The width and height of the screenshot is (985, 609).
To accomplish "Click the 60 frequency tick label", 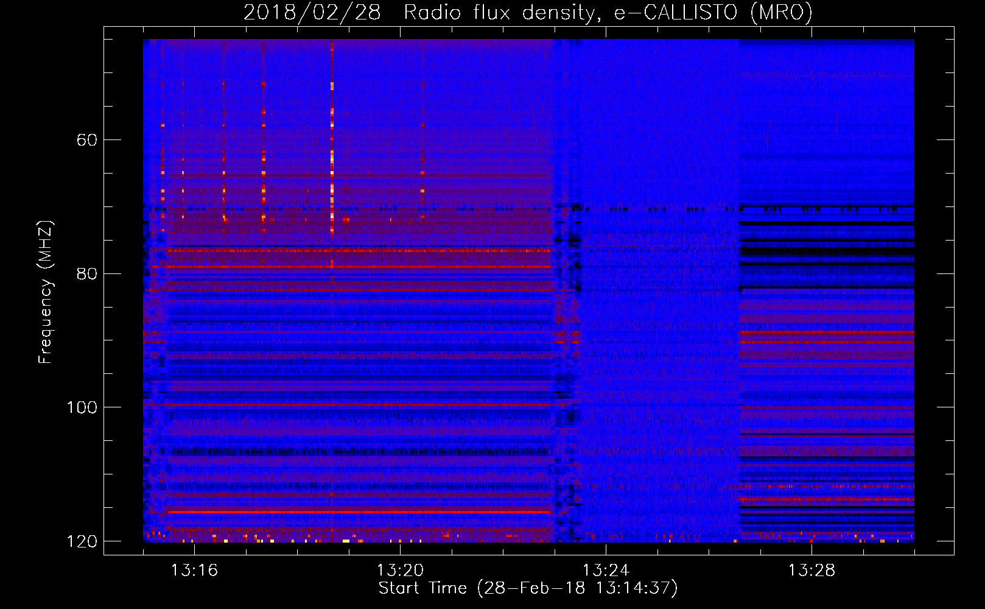I will click(87, 140).
